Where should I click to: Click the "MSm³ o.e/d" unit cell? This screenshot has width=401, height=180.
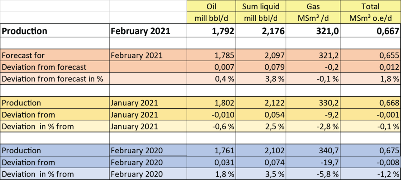370,18
